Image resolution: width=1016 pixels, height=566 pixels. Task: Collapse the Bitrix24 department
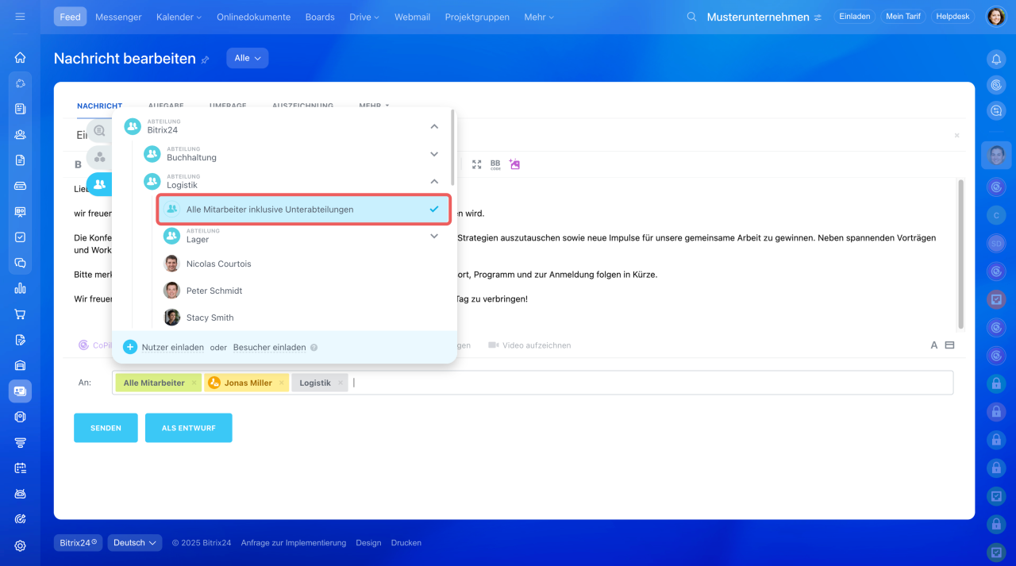(434, 126)
